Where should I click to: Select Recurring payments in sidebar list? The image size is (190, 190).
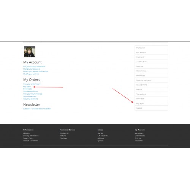pyautogui.click(x=151, y=80)
